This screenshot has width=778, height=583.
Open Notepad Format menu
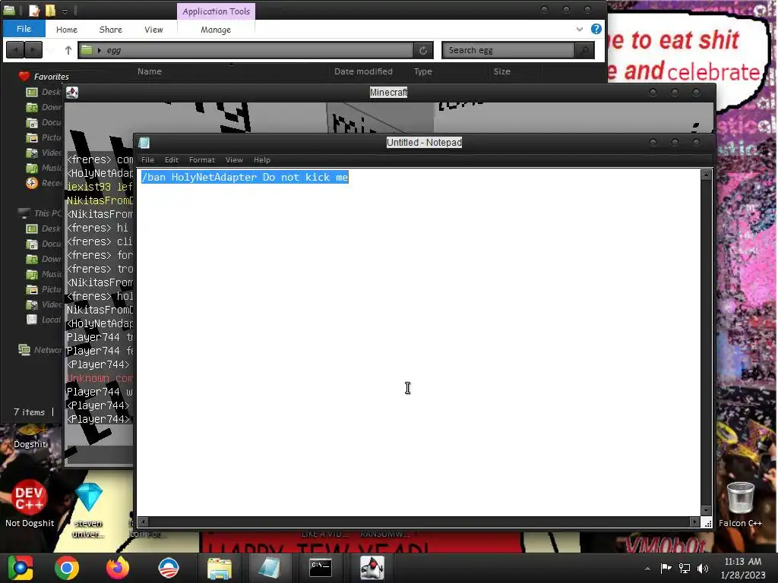click(x=201, y=159)
